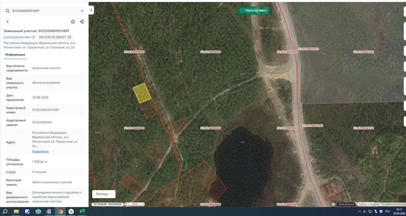Click in the cadastral number search input field
406x216 pixels.
[45, 11]
